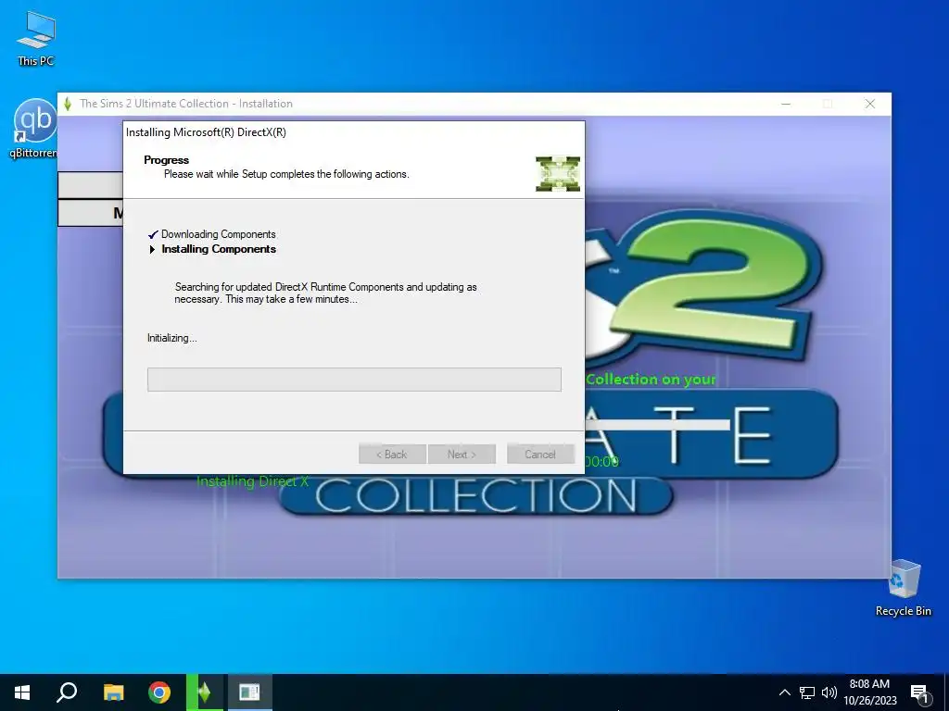
Task: Click 'Installing Direct X' green status text
Action: tap(252, 481)
